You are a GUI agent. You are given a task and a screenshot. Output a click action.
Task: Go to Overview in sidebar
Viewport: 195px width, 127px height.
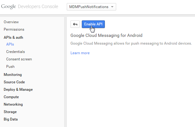[x=11, y=22]
